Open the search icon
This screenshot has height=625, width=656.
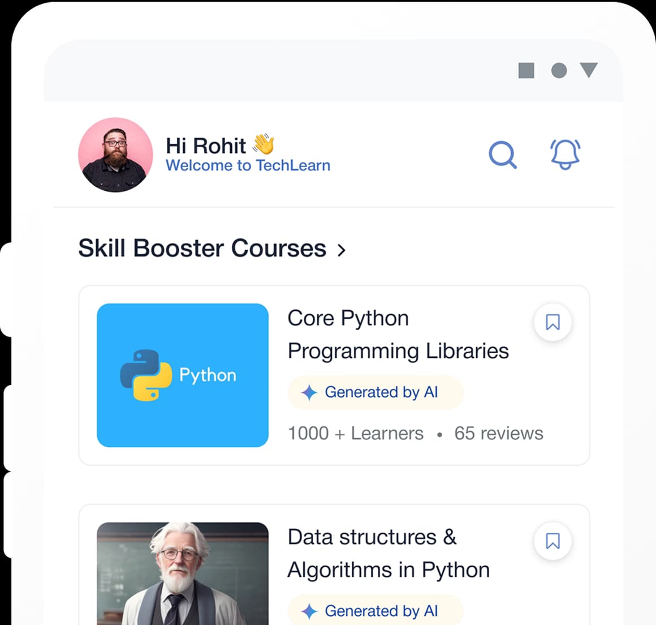(503, 155)
